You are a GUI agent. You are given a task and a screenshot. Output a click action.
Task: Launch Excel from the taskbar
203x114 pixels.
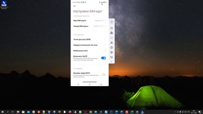132,112
